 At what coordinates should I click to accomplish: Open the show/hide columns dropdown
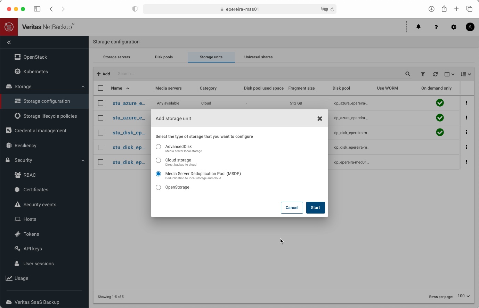pos(449,74)
